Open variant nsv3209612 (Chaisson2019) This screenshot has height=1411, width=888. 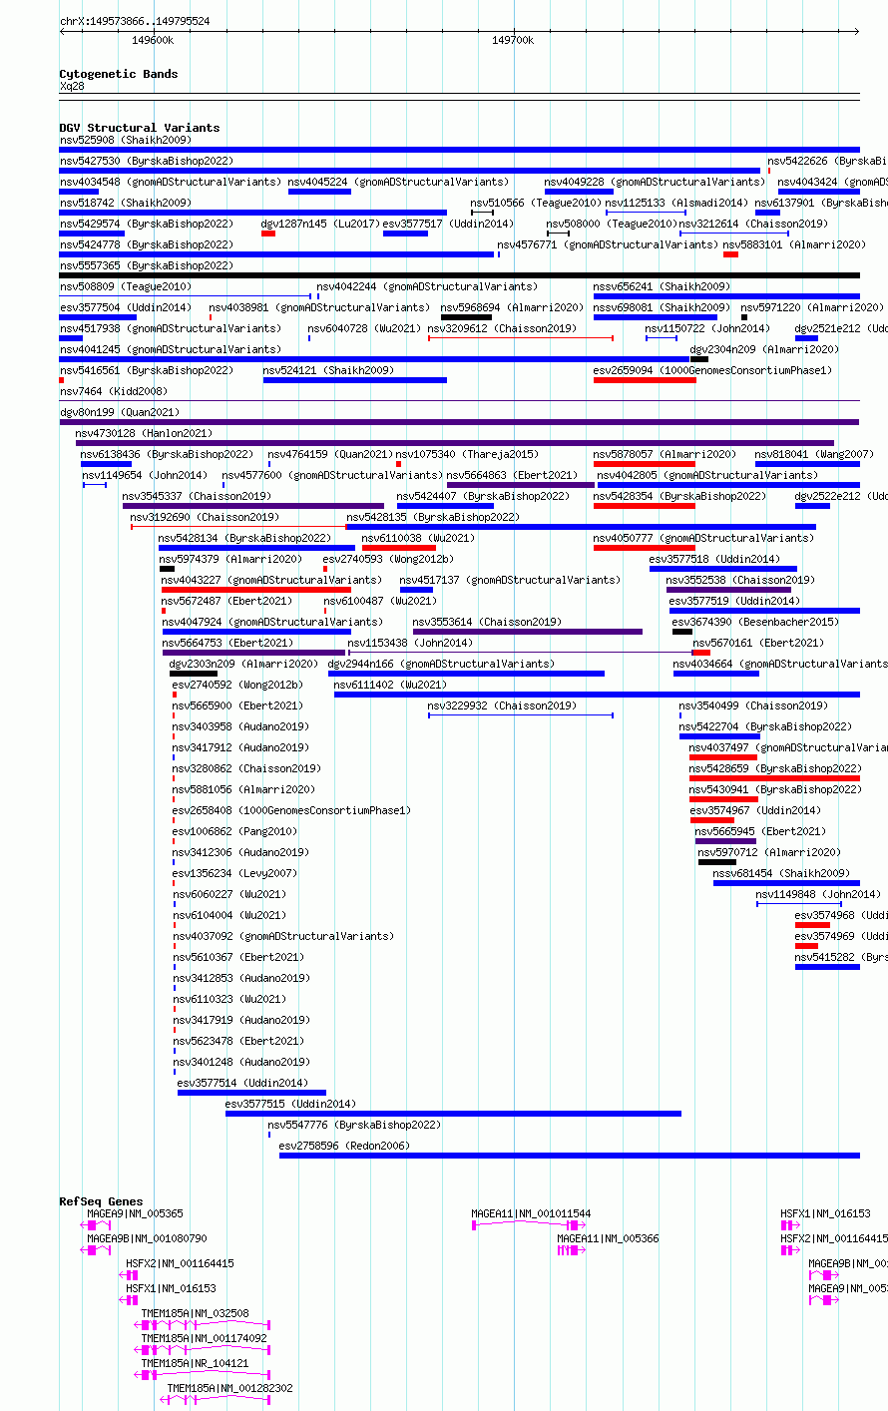[502, 328]
